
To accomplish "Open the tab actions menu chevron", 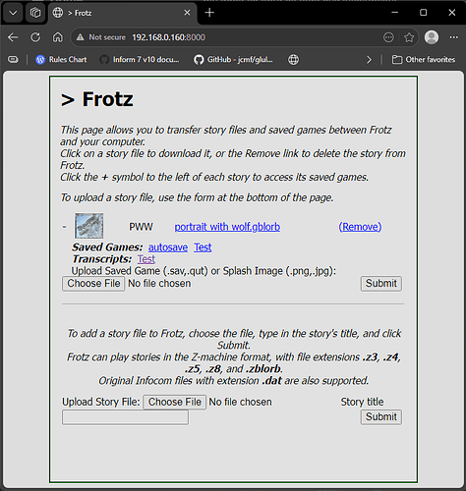I will 13,13.
